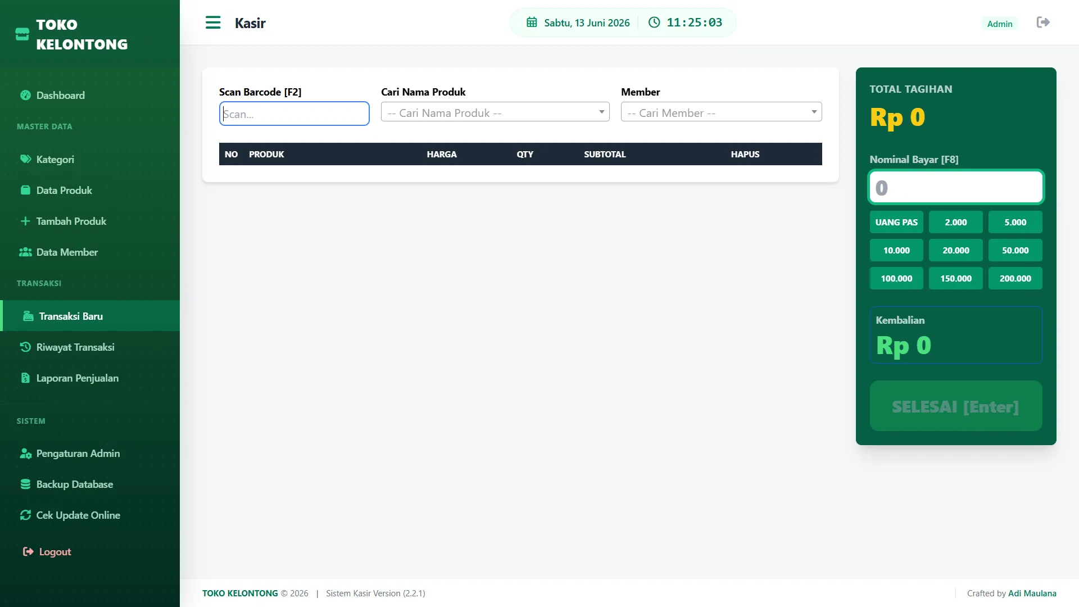Click the Total Tagihan Rp 0 amount
This screenshot has width=1079, height=607.
897,117
